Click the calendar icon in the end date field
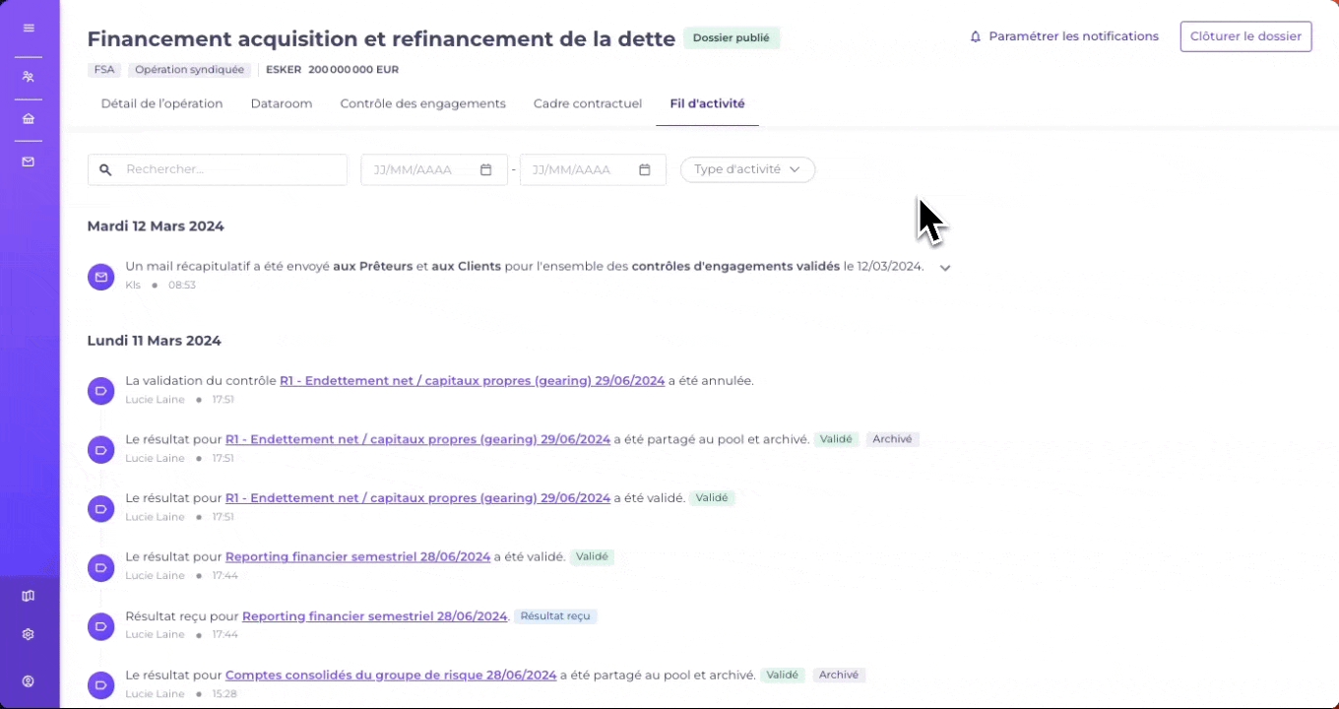Viewport: 1339px width, 709px height. [x=645, y=169]
